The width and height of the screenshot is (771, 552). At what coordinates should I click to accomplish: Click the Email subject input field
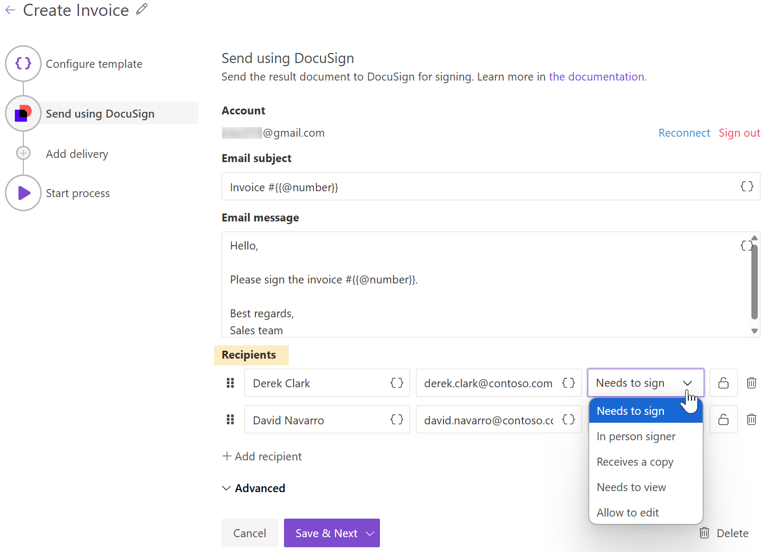(491, 186)
